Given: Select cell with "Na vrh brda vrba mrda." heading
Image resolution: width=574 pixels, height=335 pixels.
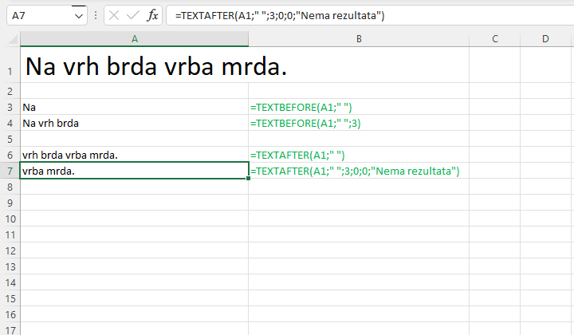Looking at the screenshot, I should click(x=134, y=68).
